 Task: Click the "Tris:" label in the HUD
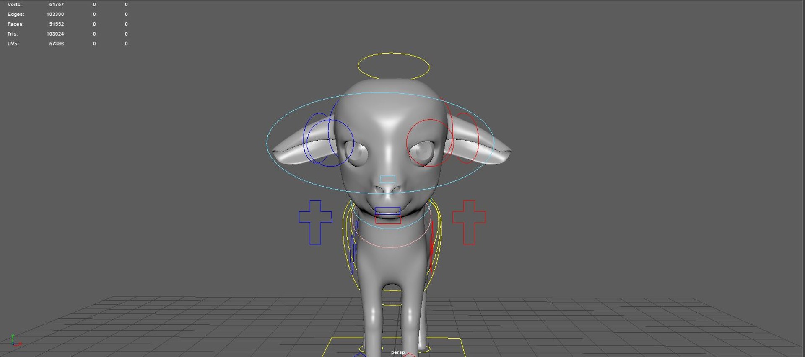point(13,34)
